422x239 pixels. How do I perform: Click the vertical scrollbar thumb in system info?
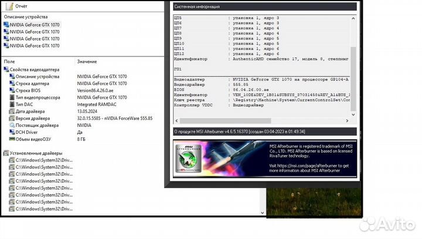pos(353,79)
